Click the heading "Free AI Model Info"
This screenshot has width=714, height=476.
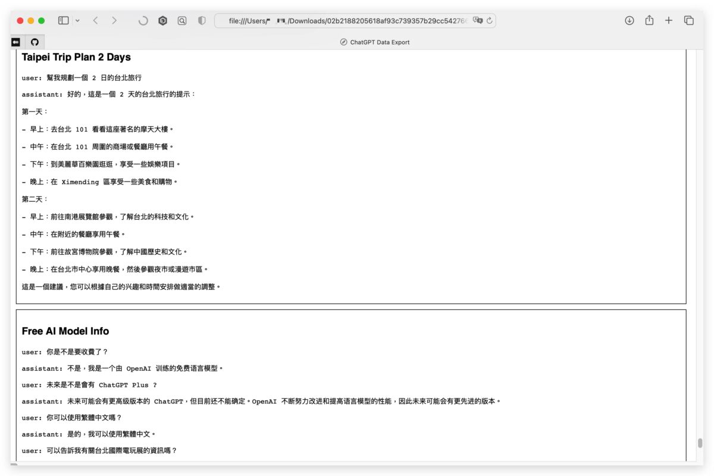(x=65, y=331)
